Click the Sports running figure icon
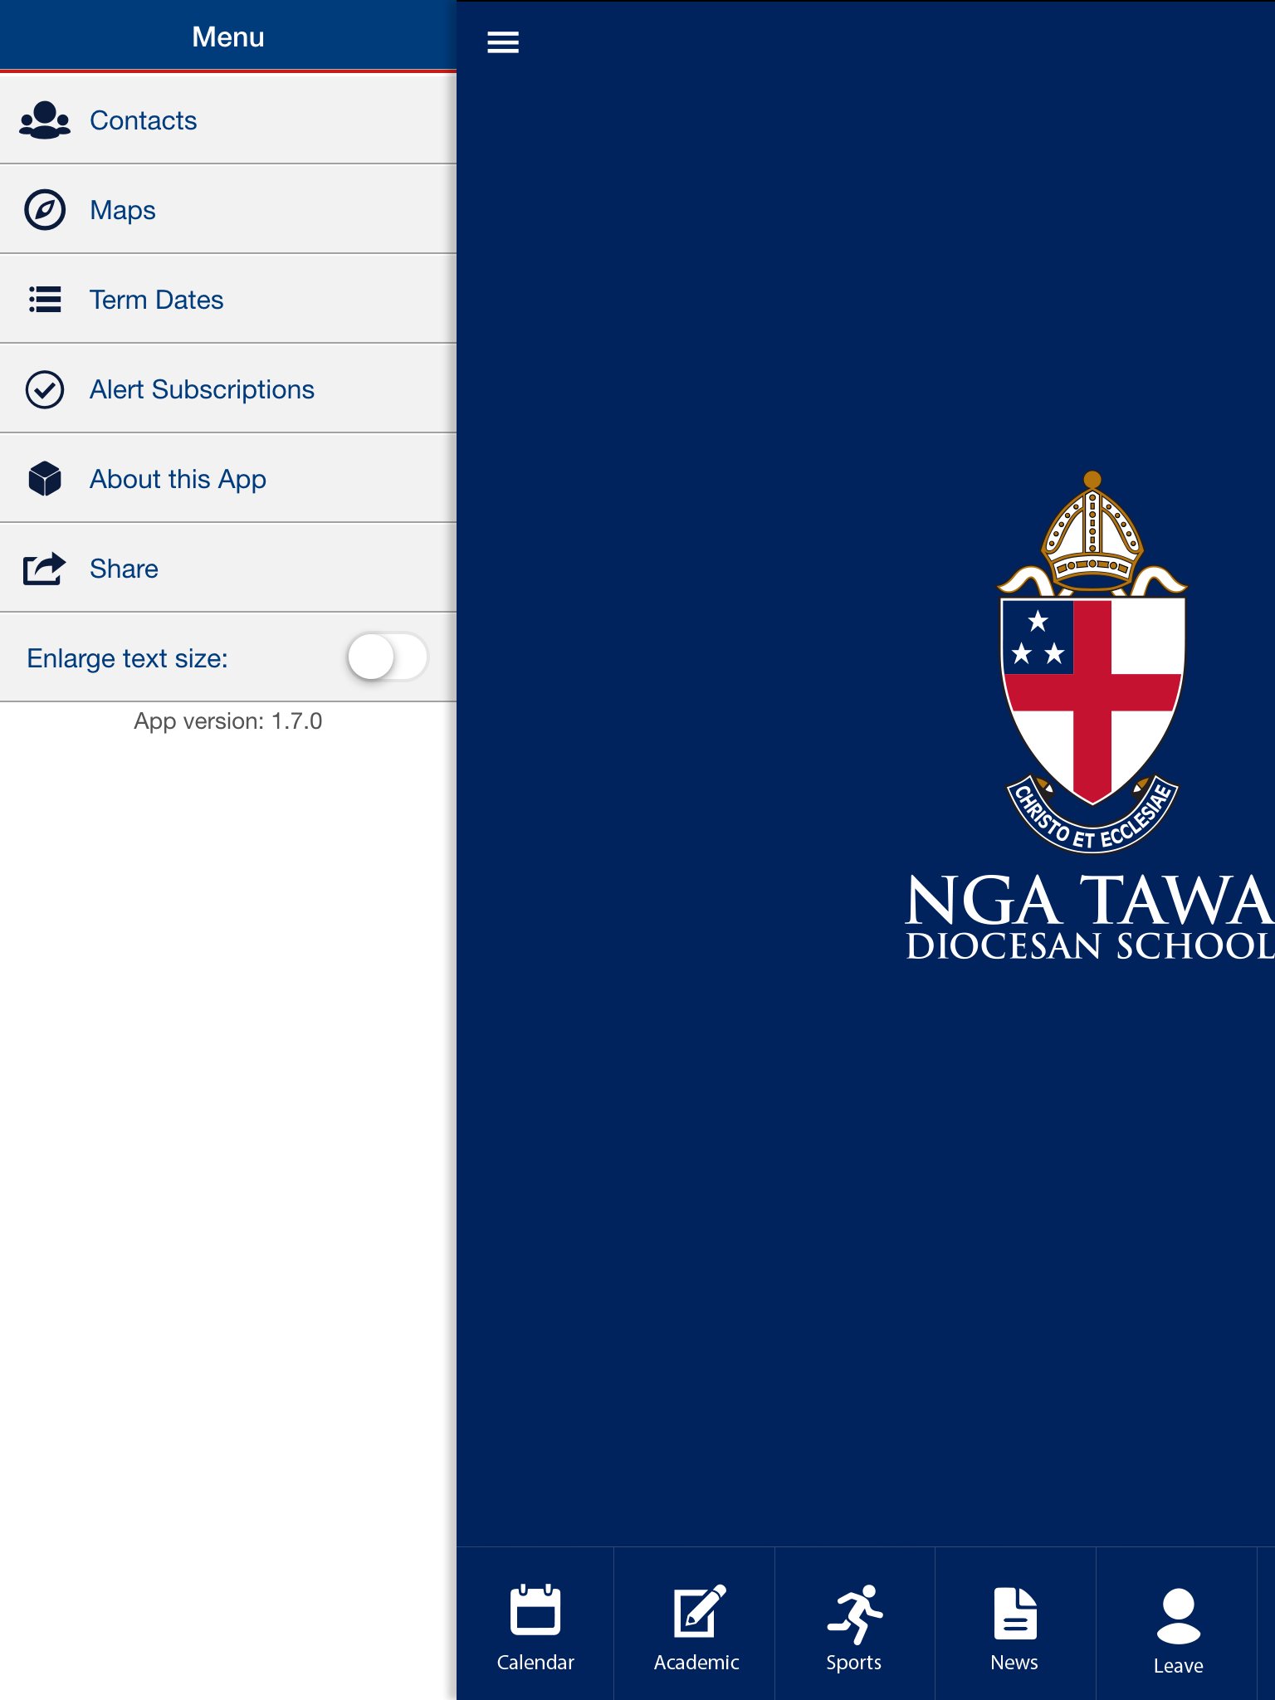Image resolution: width=1275 pixels, height=1700 pixels. (x=855, y=1614)
